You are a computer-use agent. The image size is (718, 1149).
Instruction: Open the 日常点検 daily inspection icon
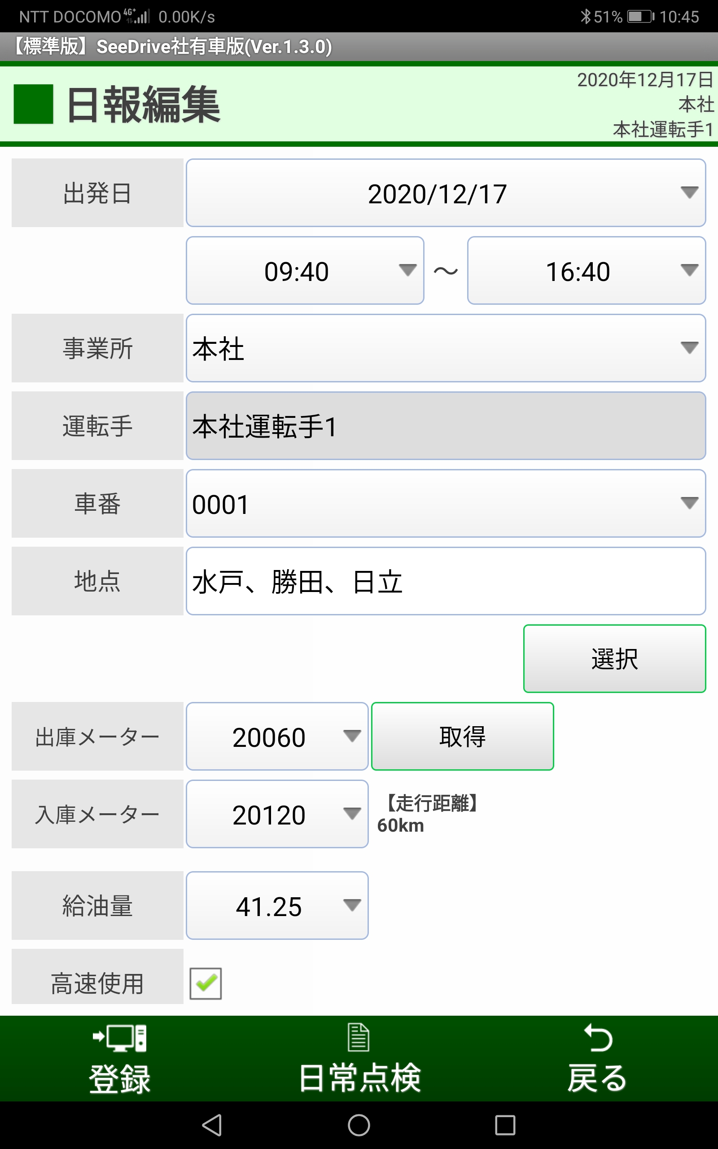pos(359,1037)
